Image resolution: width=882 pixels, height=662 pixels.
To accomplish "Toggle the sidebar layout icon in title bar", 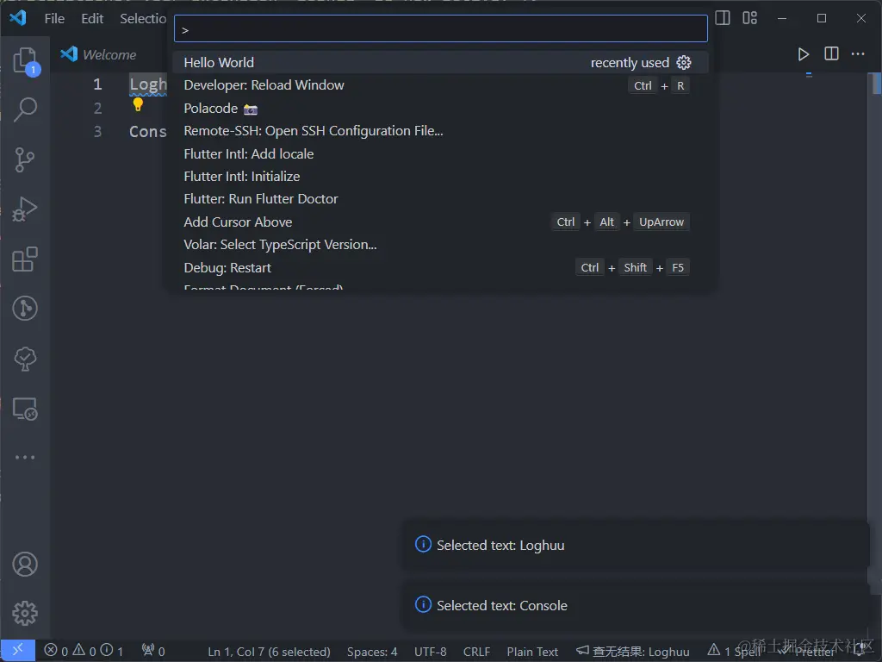I will pyautogui.click(x=723, y=18).
